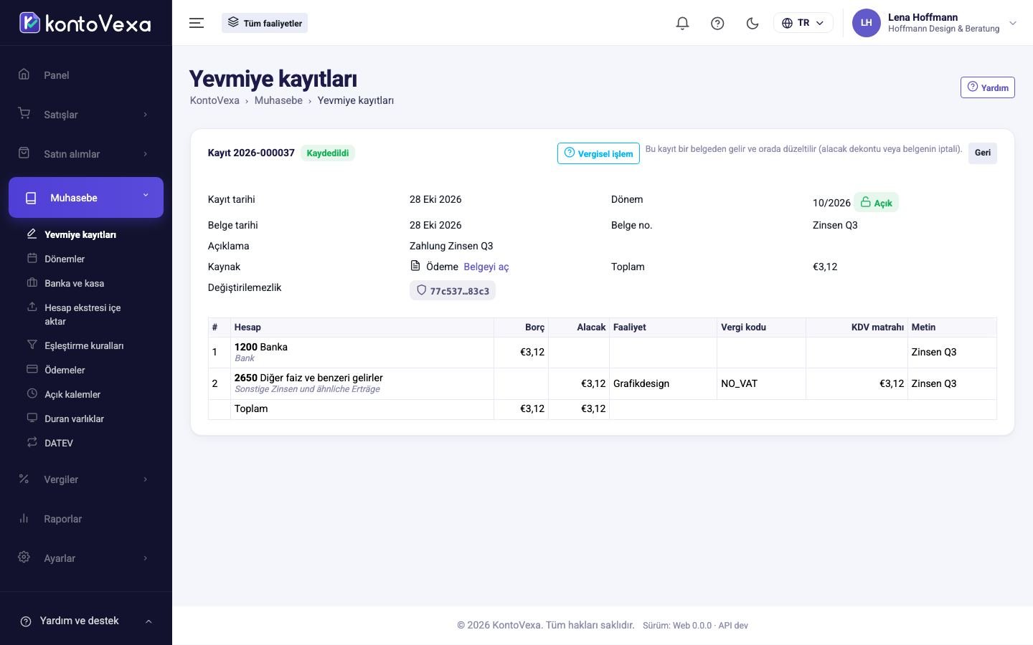Open the TR language dropdown
The image size is (1033, 645).
[803, 23]
